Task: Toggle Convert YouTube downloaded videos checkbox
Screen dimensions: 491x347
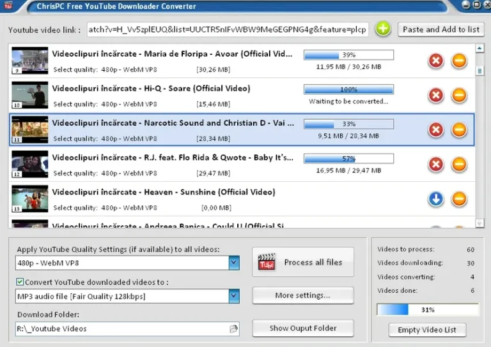Action: [20, 282]
